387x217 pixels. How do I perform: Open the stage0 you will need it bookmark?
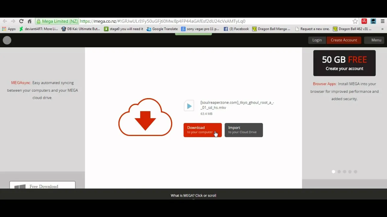[124, 29]
